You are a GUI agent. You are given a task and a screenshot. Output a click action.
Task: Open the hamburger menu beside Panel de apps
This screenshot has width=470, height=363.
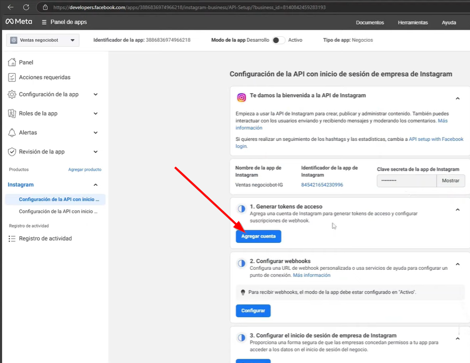click(44, 22)
